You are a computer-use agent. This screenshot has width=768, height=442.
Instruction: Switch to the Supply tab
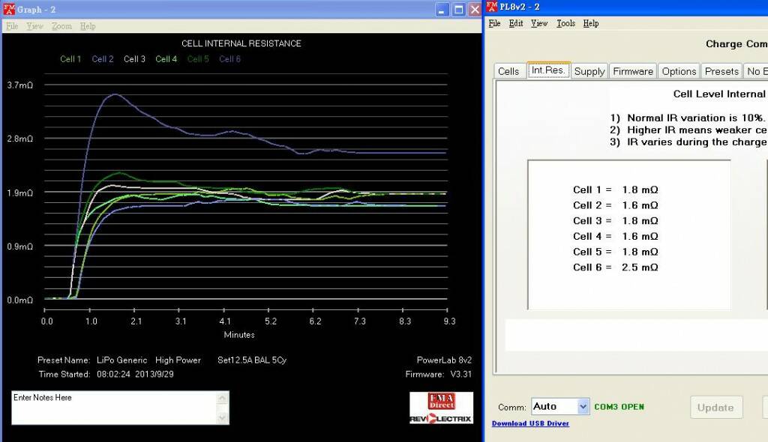point(589,71)
